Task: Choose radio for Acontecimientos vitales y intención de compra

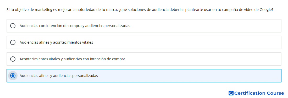Action: pos(13,59)
